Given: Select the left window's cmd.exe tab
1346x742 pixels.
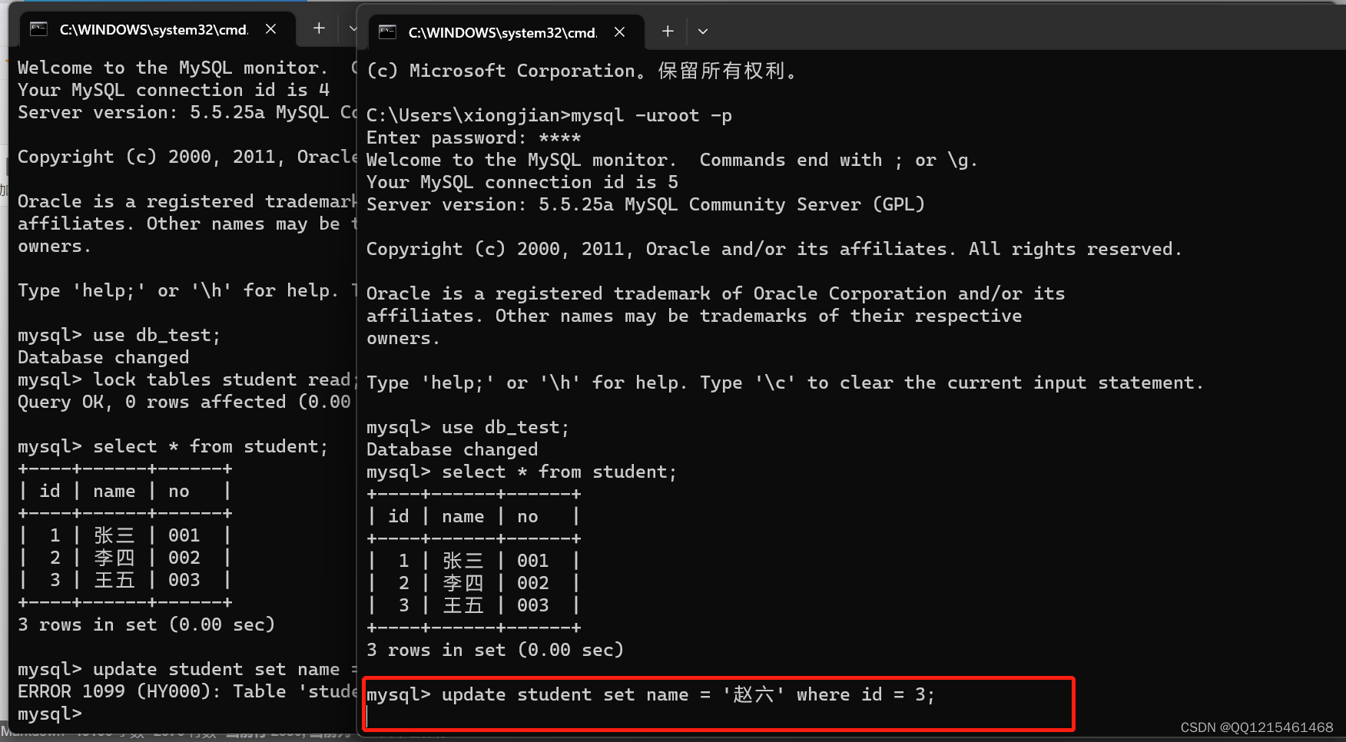Looking at the screenshot, I should (156, 29).
